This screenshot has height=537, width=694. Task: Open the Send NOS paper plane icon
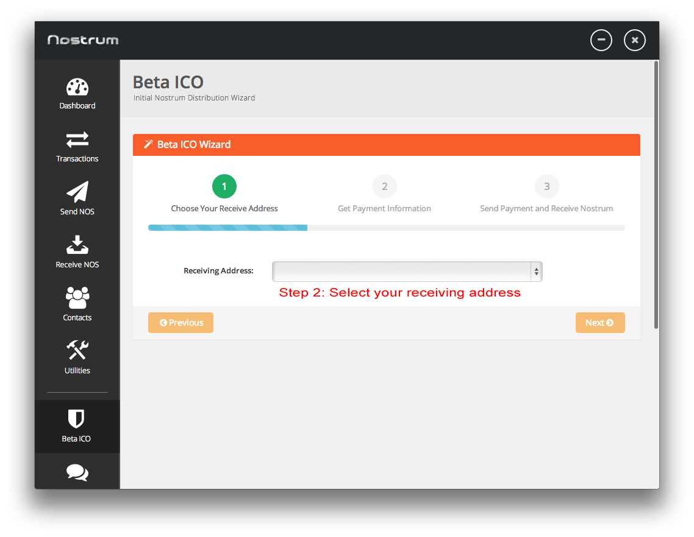point(77,192)
